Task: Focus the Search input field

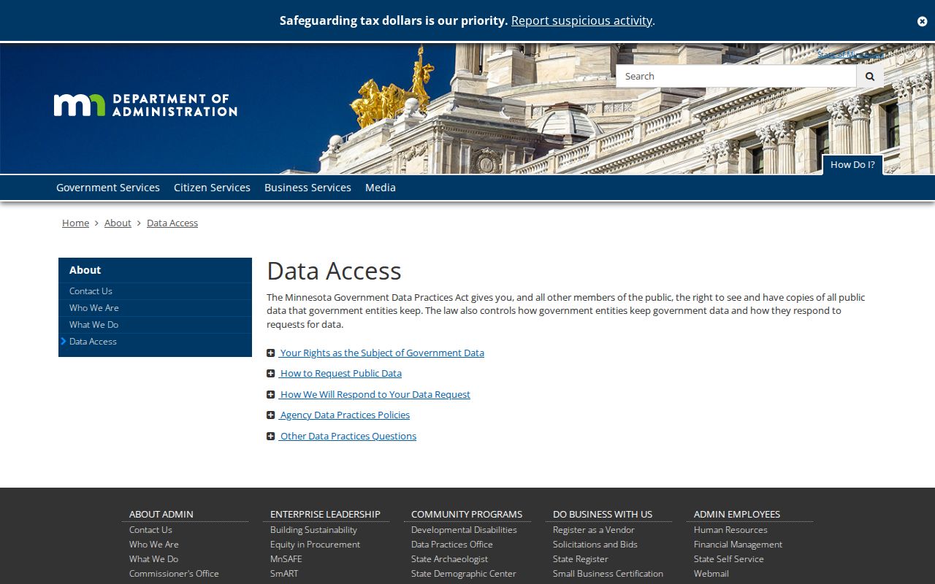Action: pyautogui.click(x=736, y=76)
